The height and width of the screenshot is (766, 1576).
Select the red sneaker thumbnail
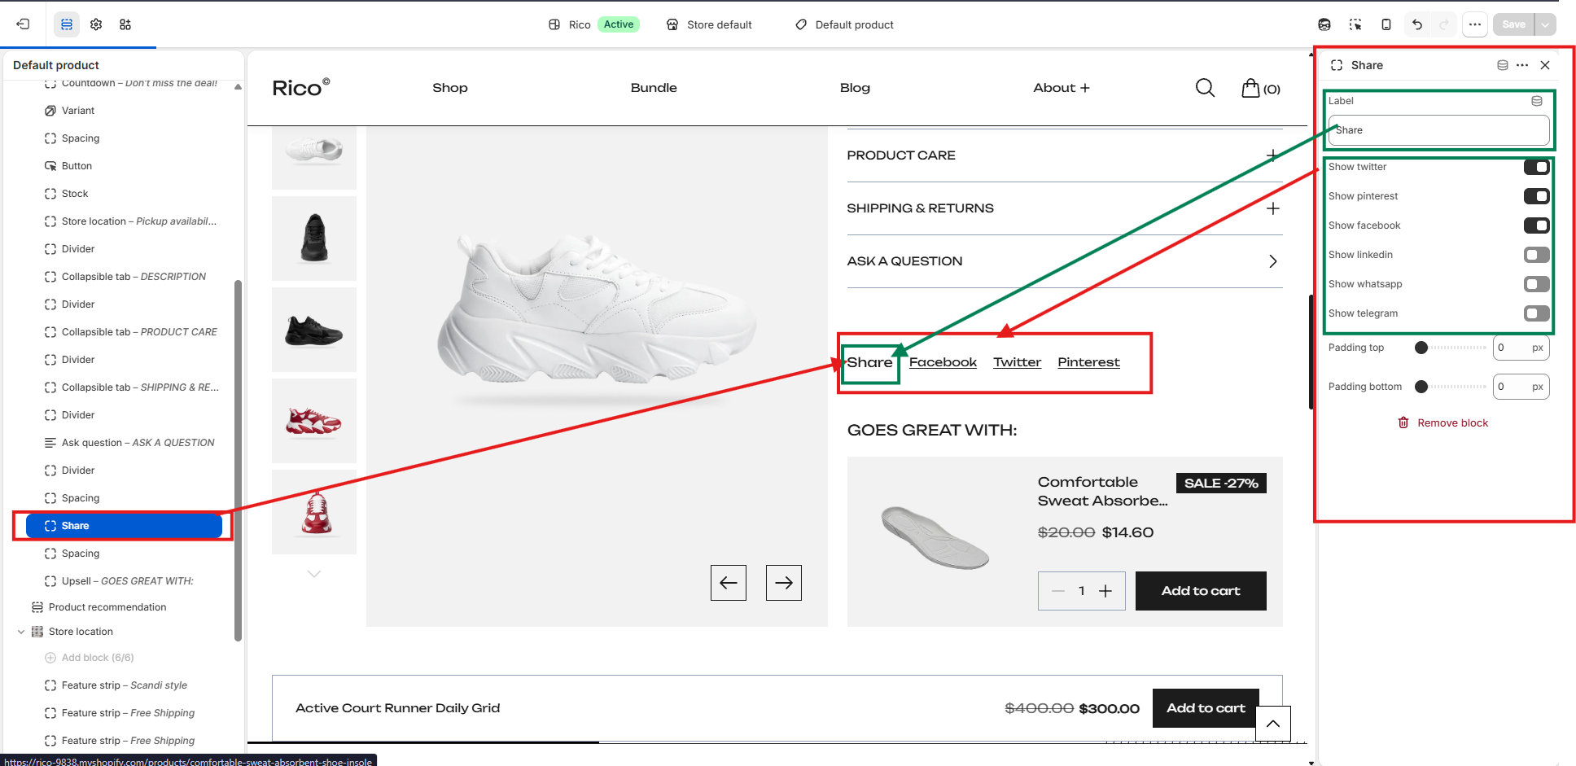click(x=314, y=421)
